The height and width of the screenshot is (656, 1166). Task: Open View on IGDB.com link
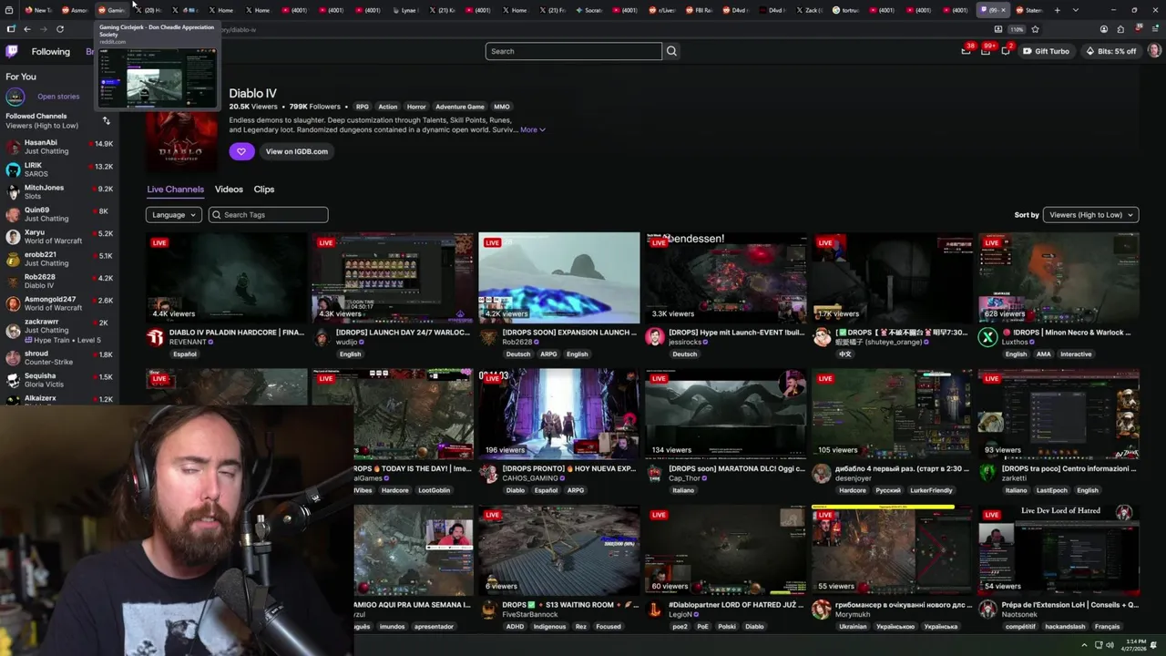(296, 151)
